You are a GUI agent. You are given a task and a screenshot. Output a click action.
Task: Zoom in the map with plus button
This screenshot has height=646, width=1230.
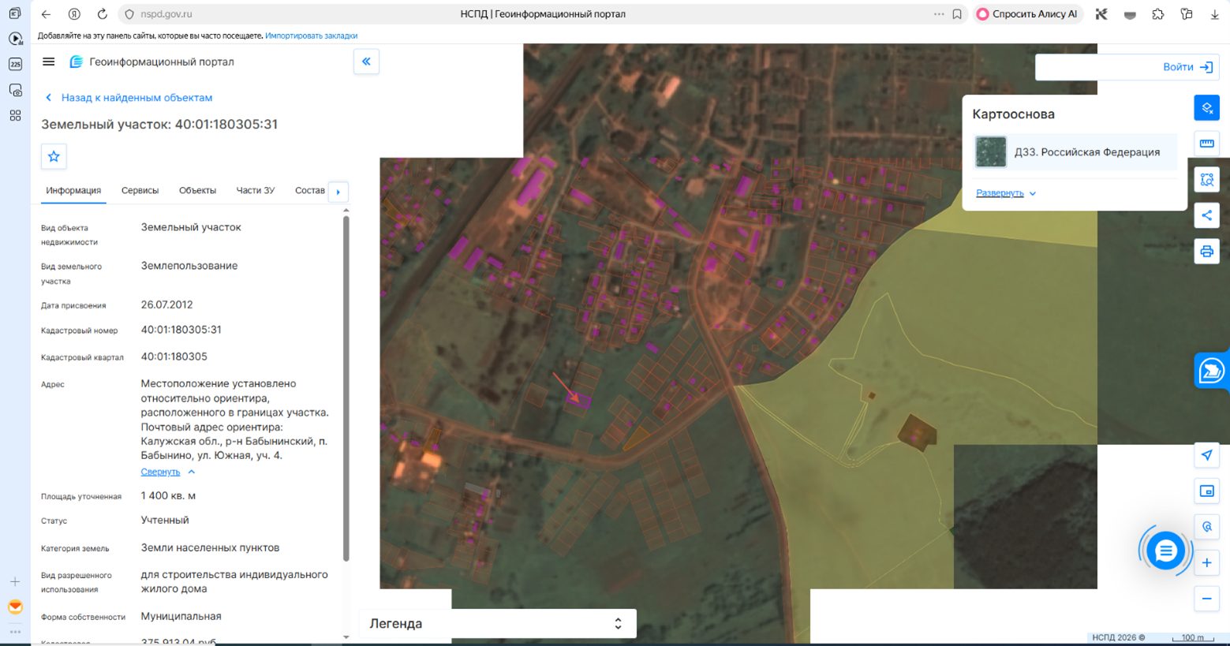tap(1206, 563)
